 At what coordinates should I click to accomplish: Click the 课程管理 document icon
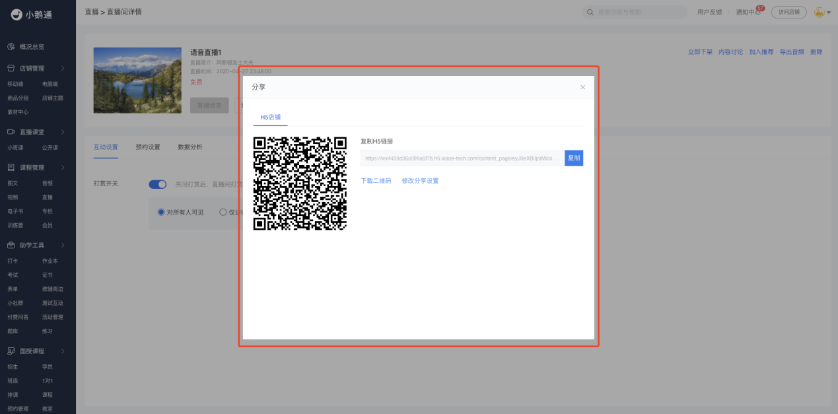tap(11, 168)
